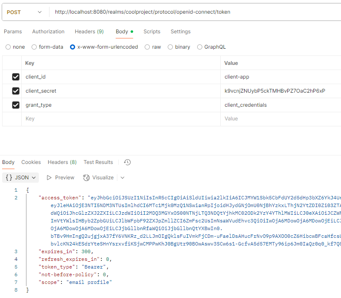Screen dimensions: 341x298
Task: Click the "scope" key in response
Action: [49, 282]
